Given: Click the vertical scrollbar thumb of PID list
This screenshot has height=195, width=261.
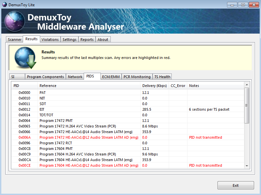Looking at the screenshot, I should click(x=247, y=105).
